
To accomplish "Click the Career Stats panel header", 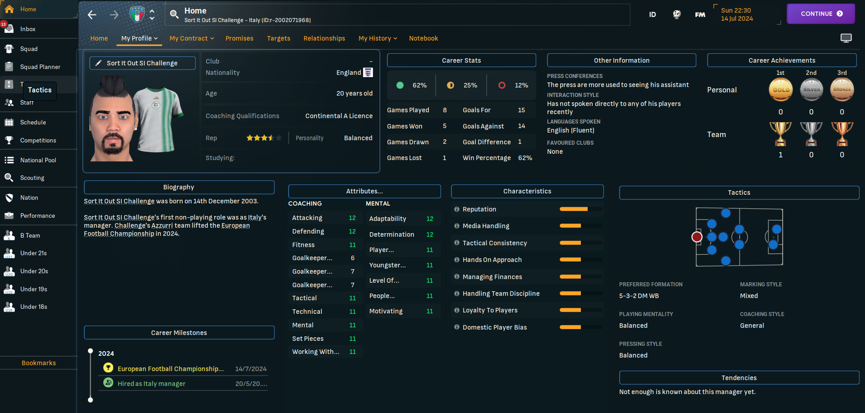I will 461,60.
